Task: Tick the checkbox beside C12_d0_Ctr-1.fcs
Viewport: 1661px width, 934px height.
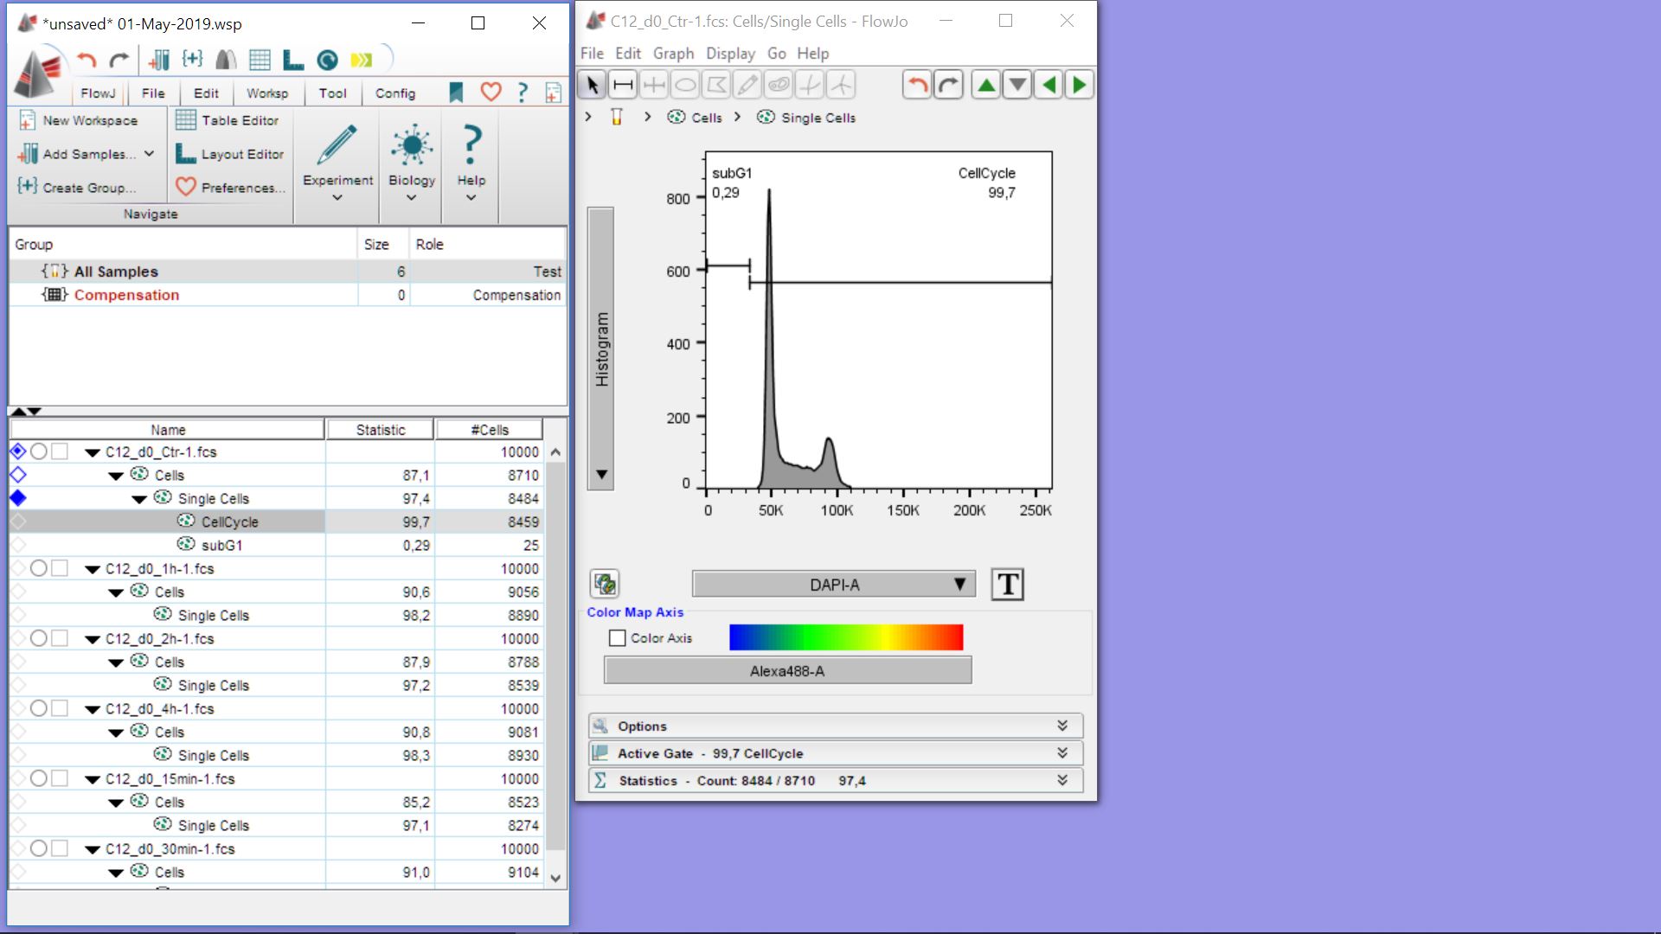Action: point(60,451)
